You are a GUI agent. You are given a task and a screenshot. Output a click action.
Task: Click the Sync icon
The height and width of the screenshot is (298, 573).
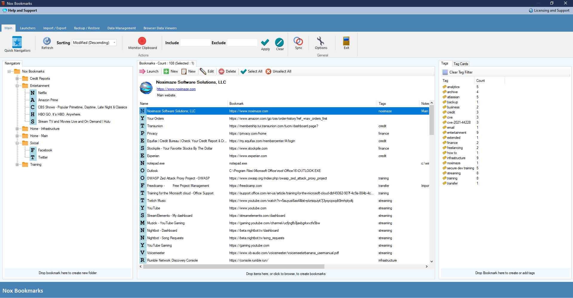click(x=298, y=41)
